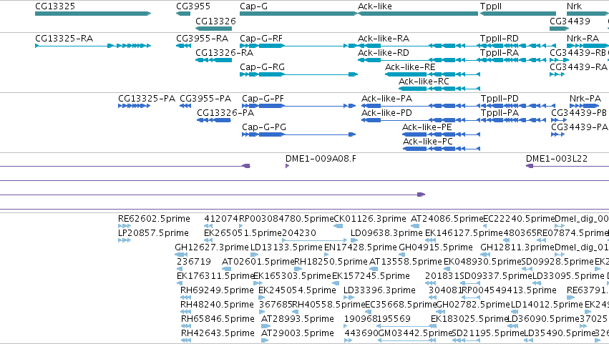Select the CG13325 gene bar
Image resolution: width=609 pixels, height=344 pixels.
click(x=93, y=14)
